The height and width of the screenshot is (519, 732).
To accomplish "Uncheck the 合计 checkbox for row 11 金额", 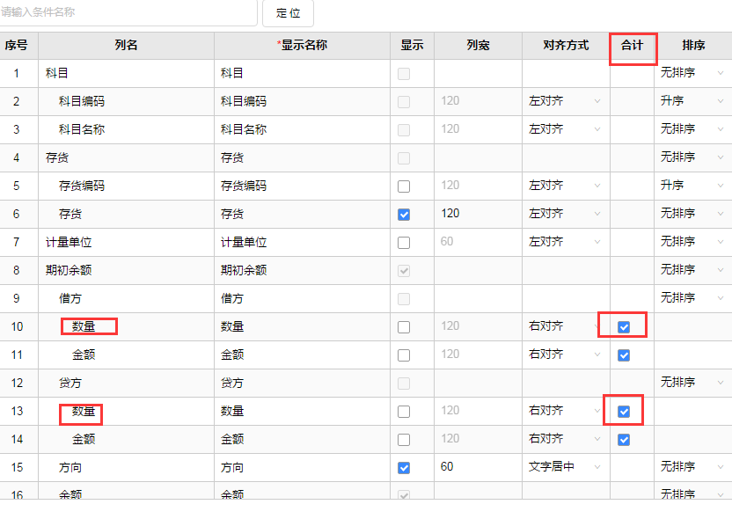I will point(624,355).
